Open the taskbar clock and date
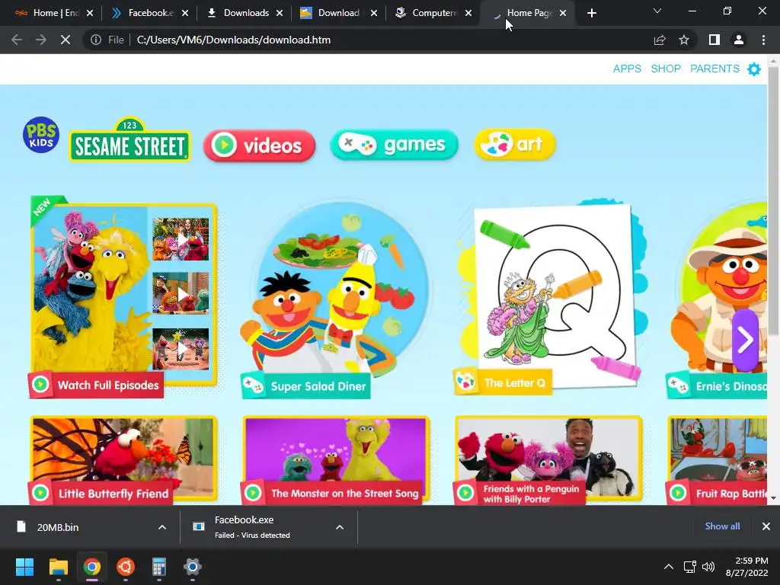The width and height of the screenshot is (780, 585). pyautogui.click(x=746, y=567)
